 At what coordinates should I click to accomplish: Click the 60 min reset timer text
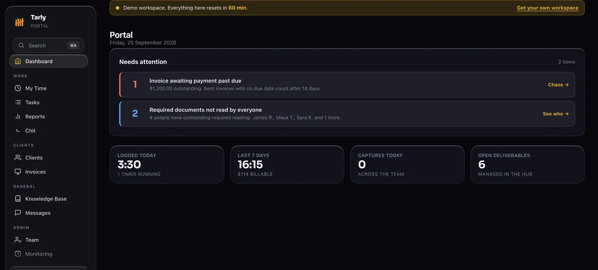237,8
